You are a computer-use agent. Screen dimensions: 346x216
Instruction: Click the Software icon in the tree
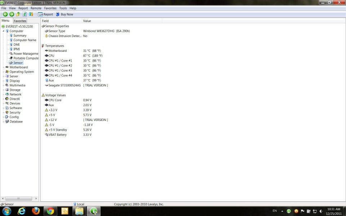[7, 108]
